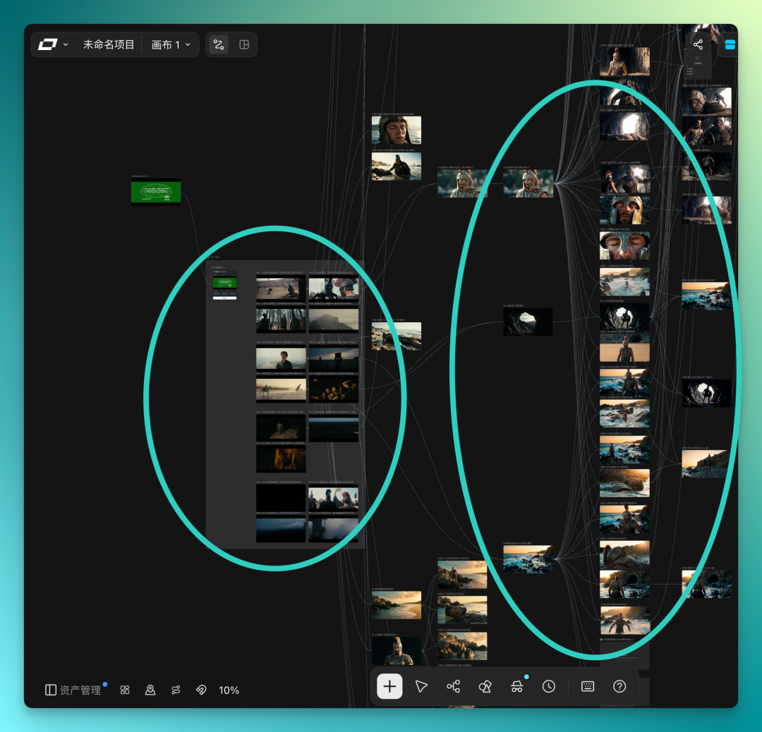This screenshot has height=732, width=762.
Task: Open the 资产管理 asset management panel
Action: click(73, 690)
